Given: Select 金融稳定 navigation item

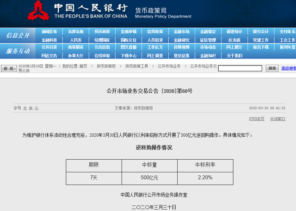Looking at the screenshot, I should (x=208, y=31).
